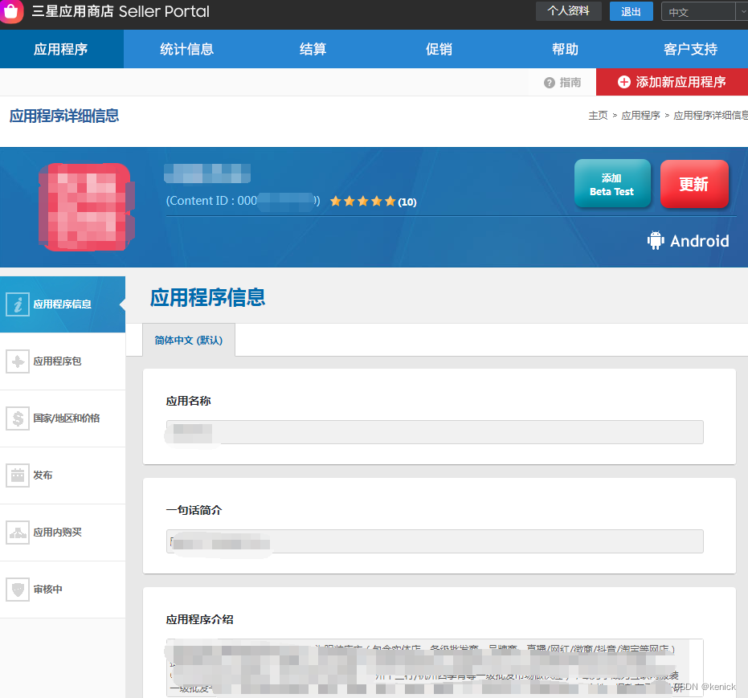This screenshot has width=748, height=698.
Task: Select the 国家/地区和价格 sidebar item
Action: [x=63, y=418]
